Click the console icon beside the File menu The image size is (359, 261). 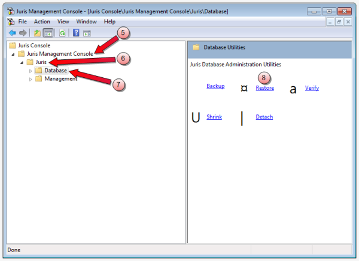coord(11,22)
